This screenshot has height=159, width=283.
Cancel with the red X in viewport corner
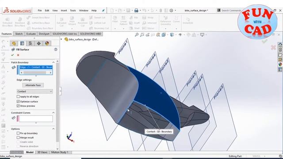pyautogui.click(x=273, y=48)
